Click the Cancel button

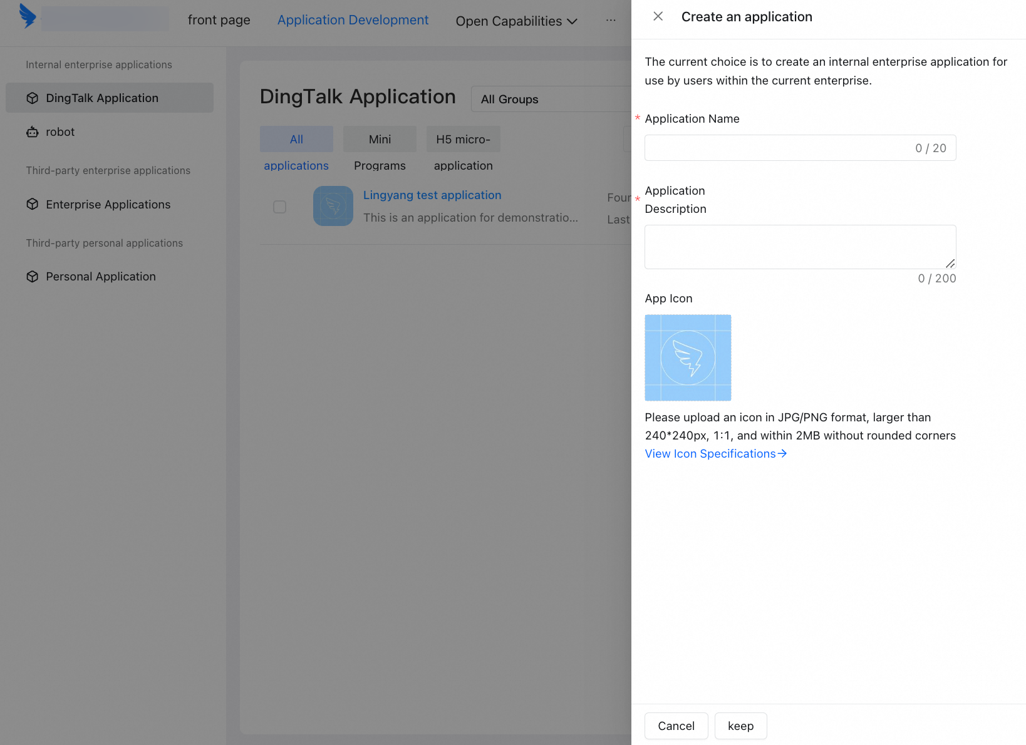(676, 726)
